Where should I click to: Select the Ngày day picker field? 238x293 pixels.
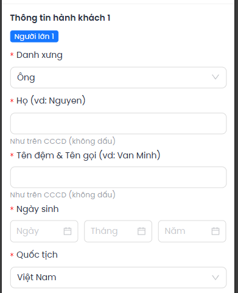coord(44,231)
